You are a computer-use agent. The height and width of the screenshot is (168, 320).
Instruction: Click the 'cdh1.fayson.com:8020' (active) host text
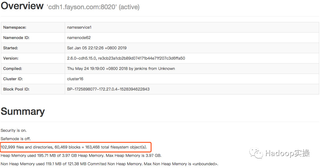click(93, 7)
